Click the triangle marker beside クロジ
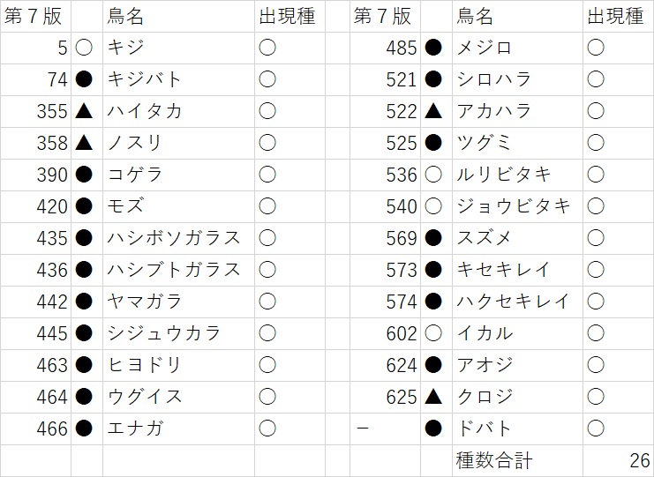This screenshot has width=654, height=477. (433, 397)
